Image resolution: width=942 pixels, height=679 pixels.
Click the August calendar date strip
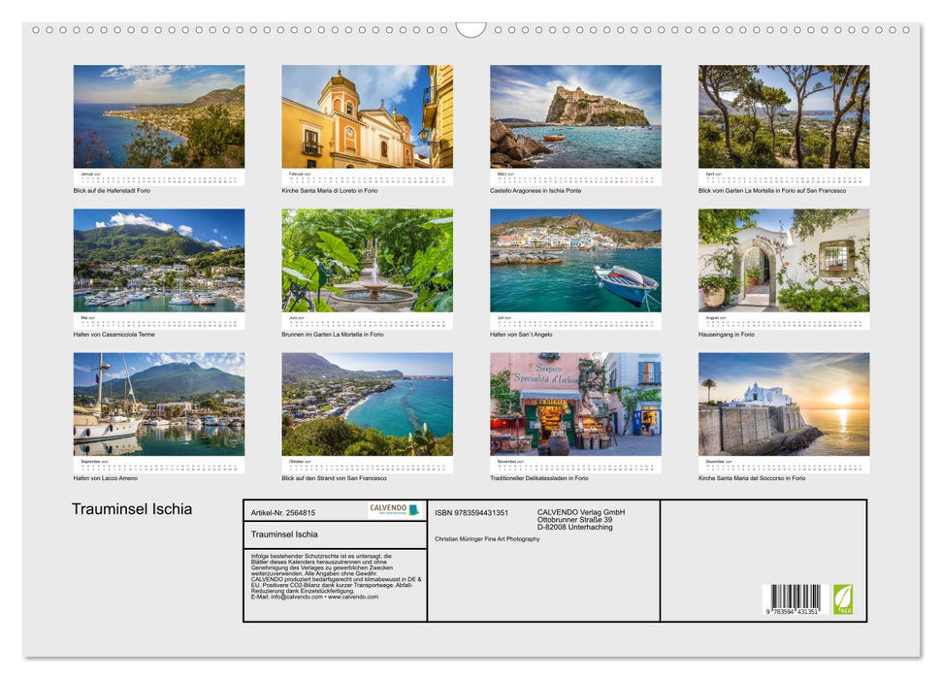784,321
